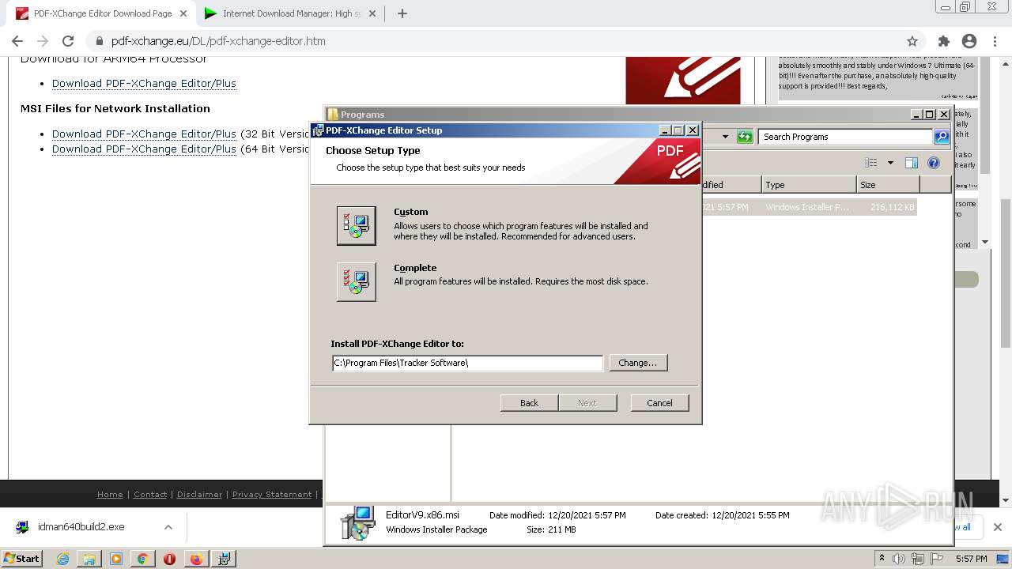Open the Contact footer link
The image size is (1012, 569).
pyautogui.click(x=150, y=495)
